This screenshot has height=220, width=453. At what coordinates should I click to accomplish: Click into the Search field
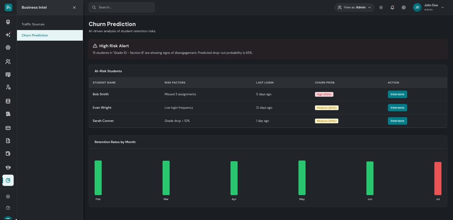(125, 8)
